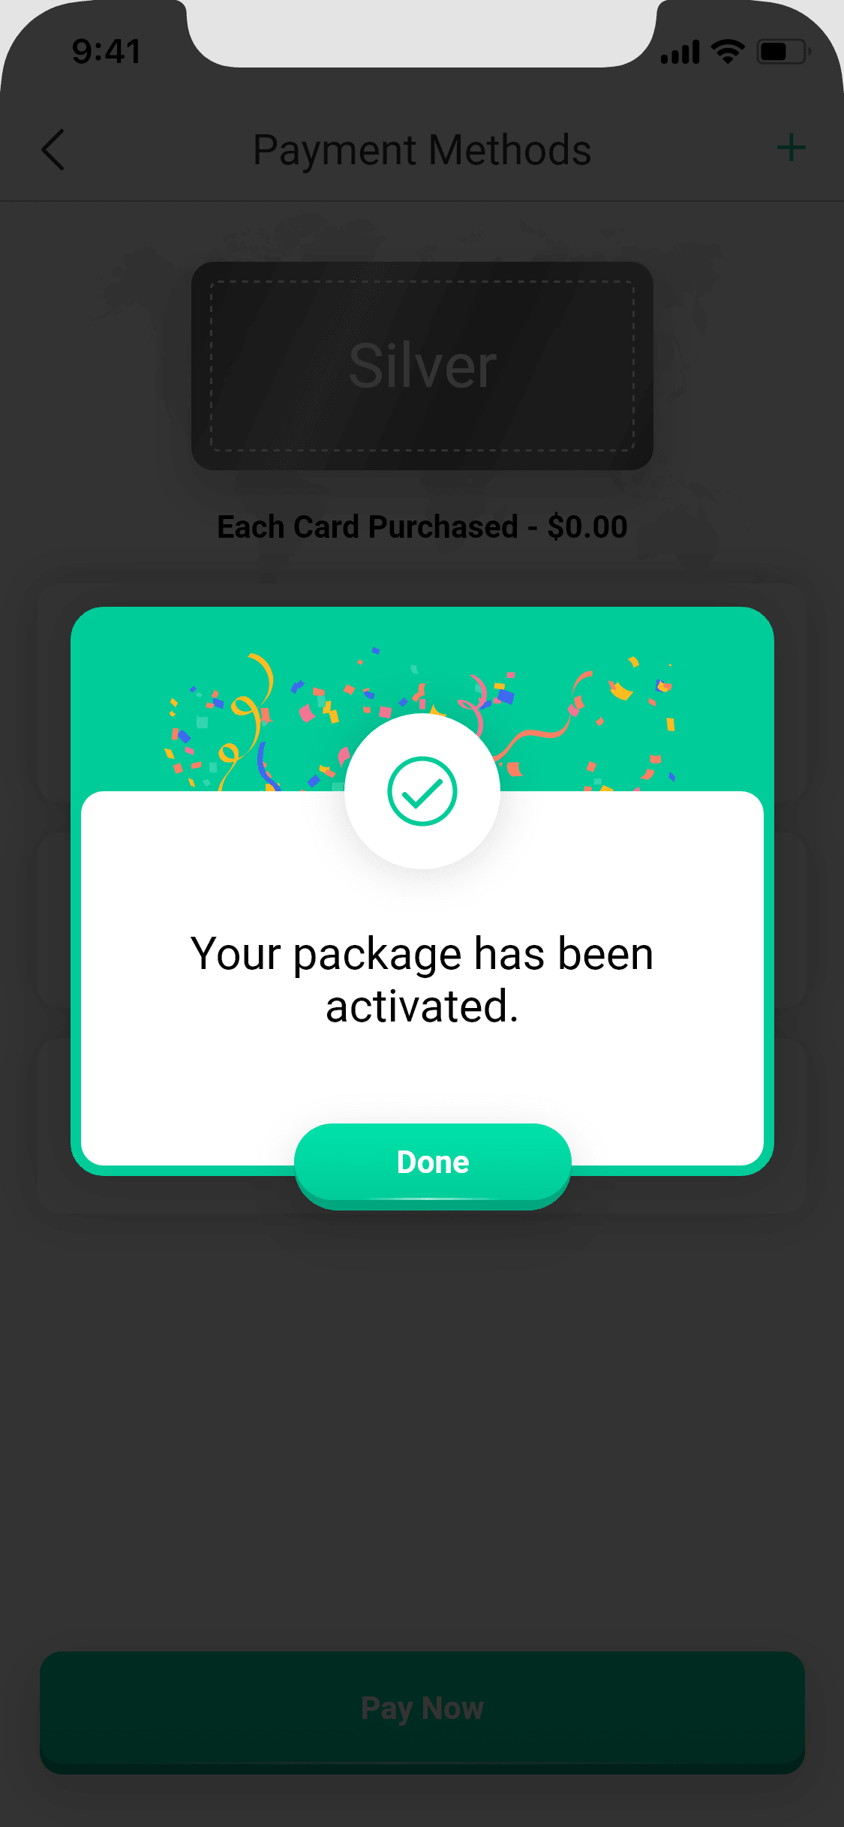This screenshot has width=844, height=1827.
Task: Tap the back arrow in the header
Action: (53, 150)
